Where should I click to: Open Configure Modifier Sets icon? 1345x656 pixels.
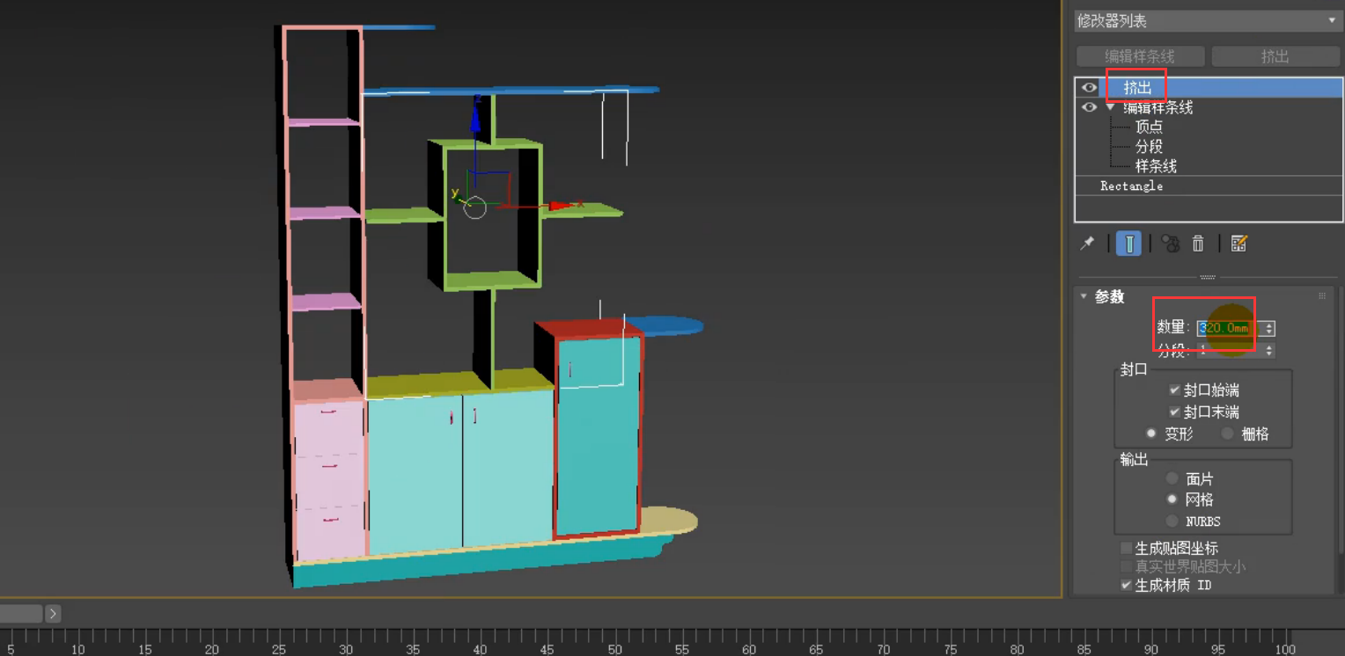point(1239,243)
